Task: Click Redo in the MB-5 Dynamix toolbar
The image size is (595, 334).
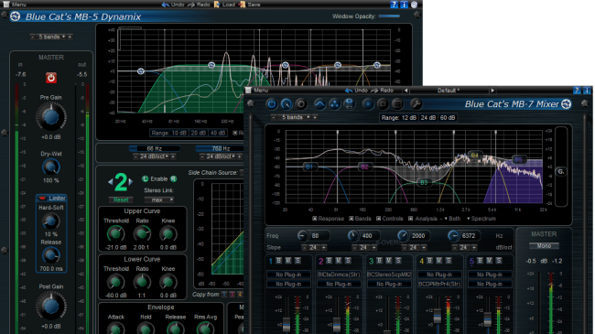Action: click(199, 5)
